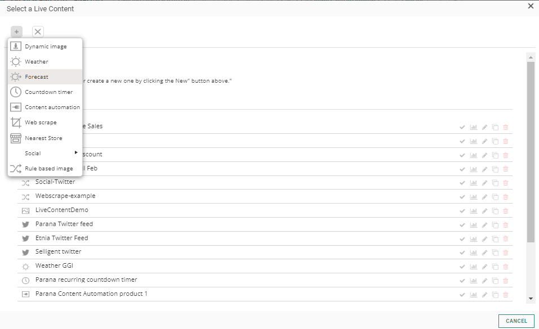Click pencil icon for Selligent twitter
This screenshot has height=329, width=539.
click(x=484, y=253)
